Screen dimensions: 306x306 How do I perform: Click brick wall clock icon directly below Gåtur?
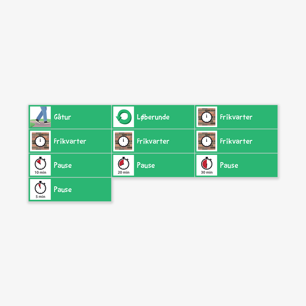(x=40, y=141)
